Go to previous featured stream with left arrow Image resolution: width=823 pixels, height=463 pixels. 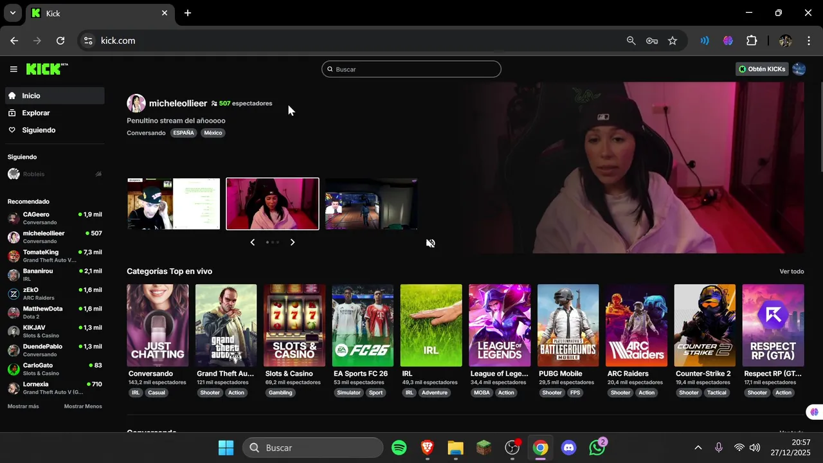(252, 242)
